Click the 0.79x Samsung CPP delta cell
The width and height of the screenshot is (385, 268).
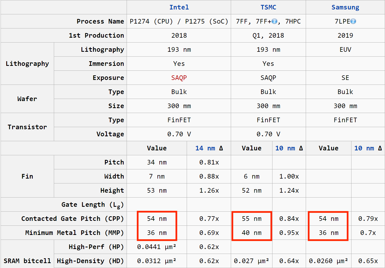[x=368, y=219]
